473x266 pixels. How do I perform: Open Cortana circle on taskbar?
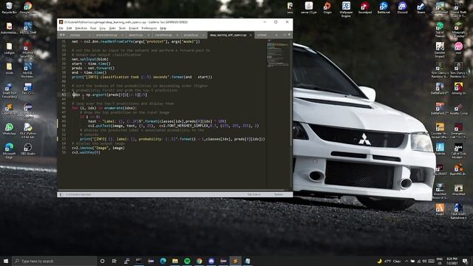(102, 261)
